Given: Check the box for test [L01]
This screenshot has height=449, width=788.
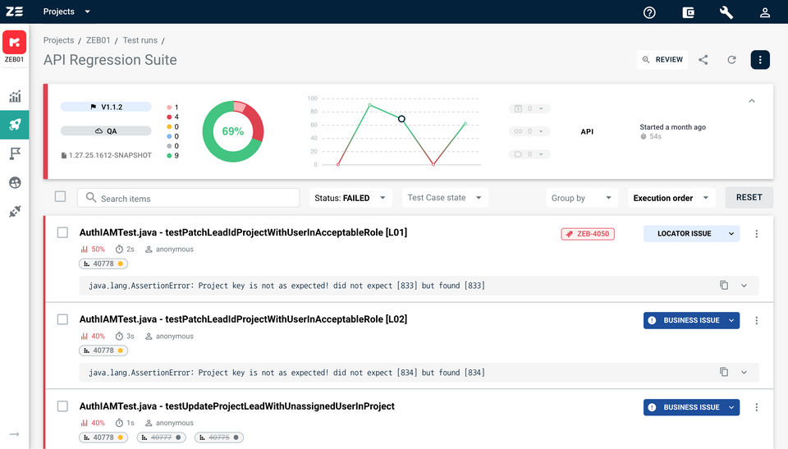Looking at the screenshot, I should tap(62, 232).
